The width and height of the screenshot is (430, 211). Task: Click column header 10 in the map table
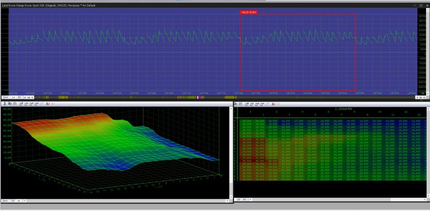tap(380, 112)
